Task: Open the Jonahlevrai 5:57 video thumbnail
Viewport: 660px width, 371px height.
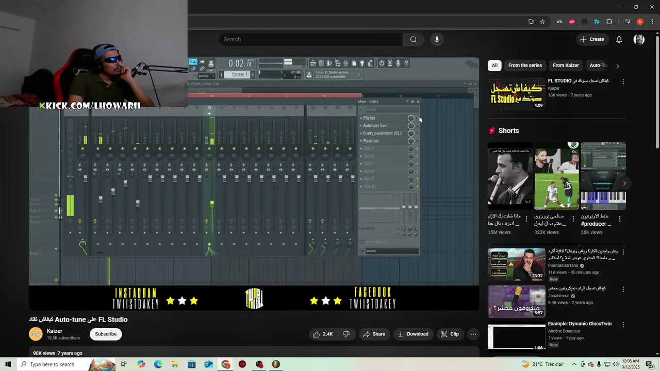Action: [516, 301]
